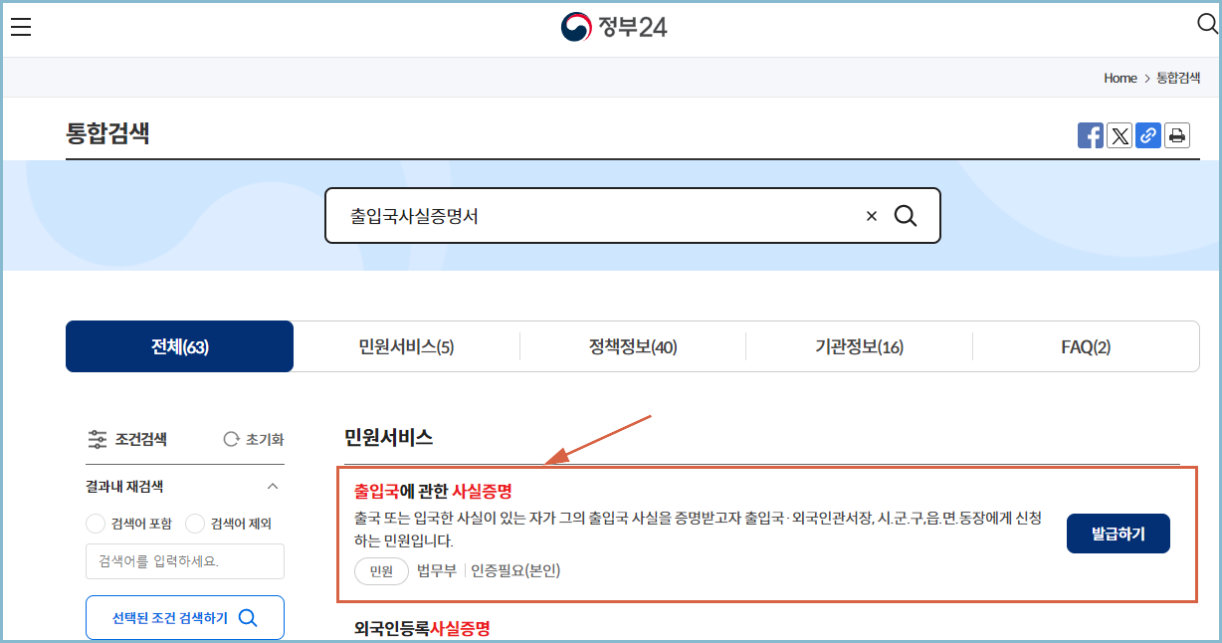The image size is (1222, 643).
Task: Switch to the 민원서비스(5) tab
Action: click(406, 345)
